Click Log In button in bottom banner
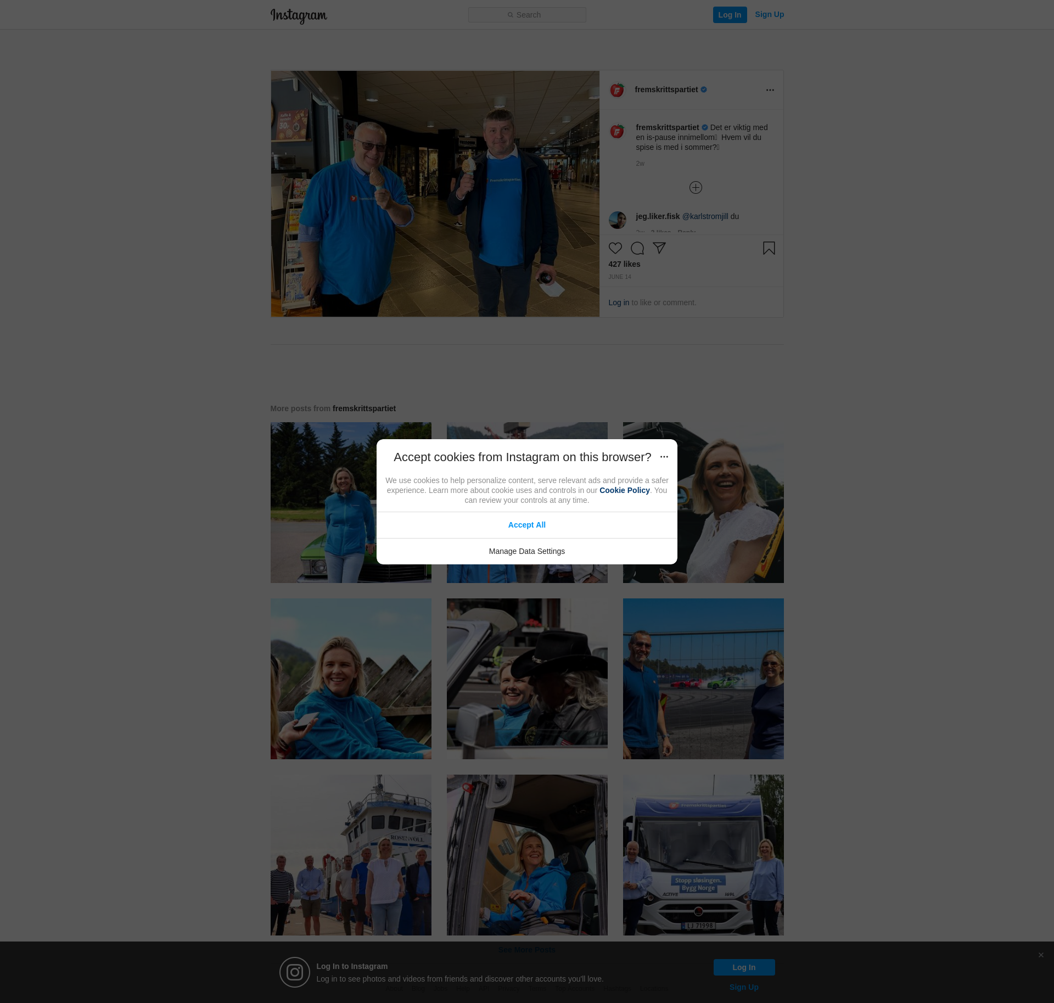 744,967
